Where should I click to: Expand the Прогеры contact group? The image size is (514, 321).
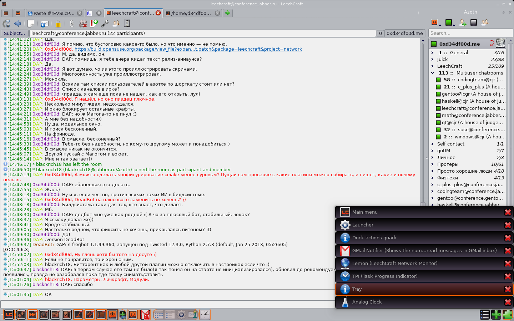[x=432, y=164]
